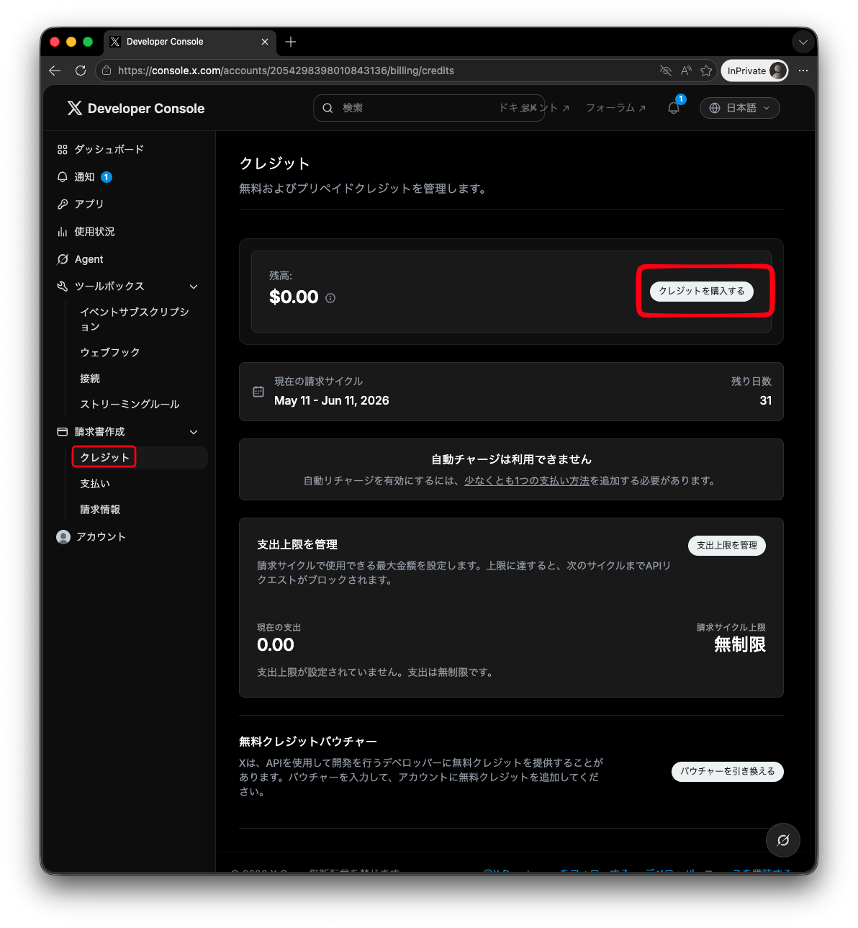Select the Developer Console browser tab
Image resolution: width=858 pixels, height=928 pixels.
[190, 42]
